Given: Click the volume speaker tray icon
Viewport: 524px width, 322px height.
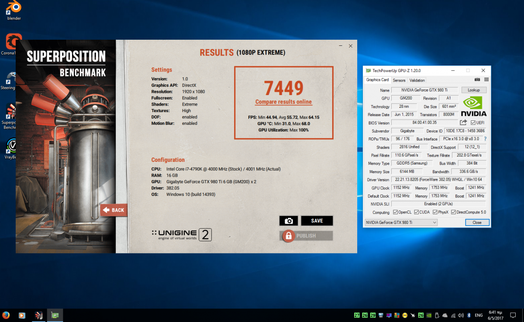Looking at the screenshot, I should pos(461,315).
